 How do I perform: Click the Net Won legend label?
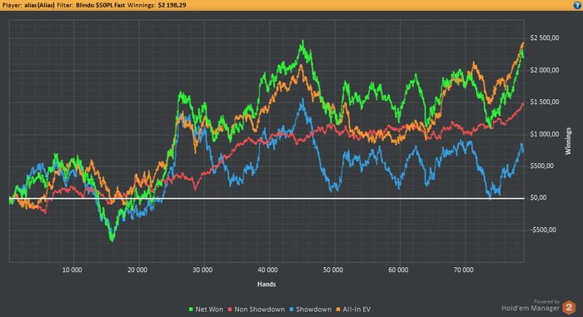pyautogui.click(x=209, y=310)
